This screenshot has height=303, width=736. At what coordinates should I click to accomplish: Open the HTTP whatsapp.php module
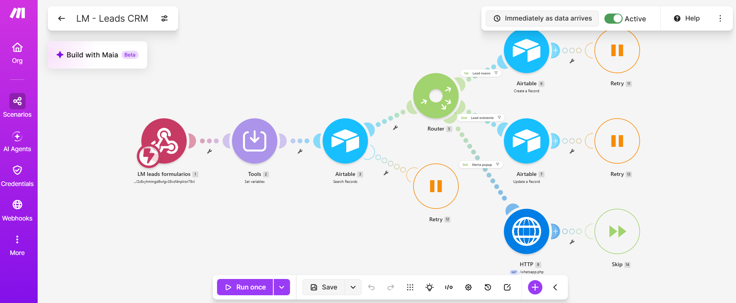click(526, 231)
